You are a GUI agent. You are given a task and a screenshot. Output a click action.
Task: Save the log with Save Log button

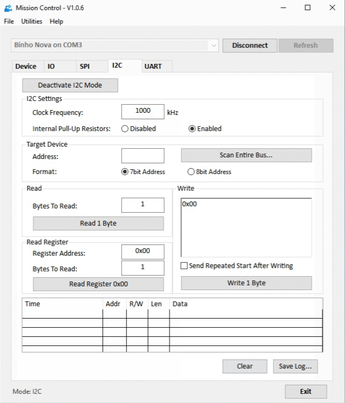coord(295,366)
